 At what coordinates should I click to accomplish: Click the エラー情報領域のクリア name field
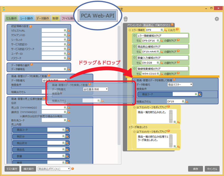tap(163, 36)
